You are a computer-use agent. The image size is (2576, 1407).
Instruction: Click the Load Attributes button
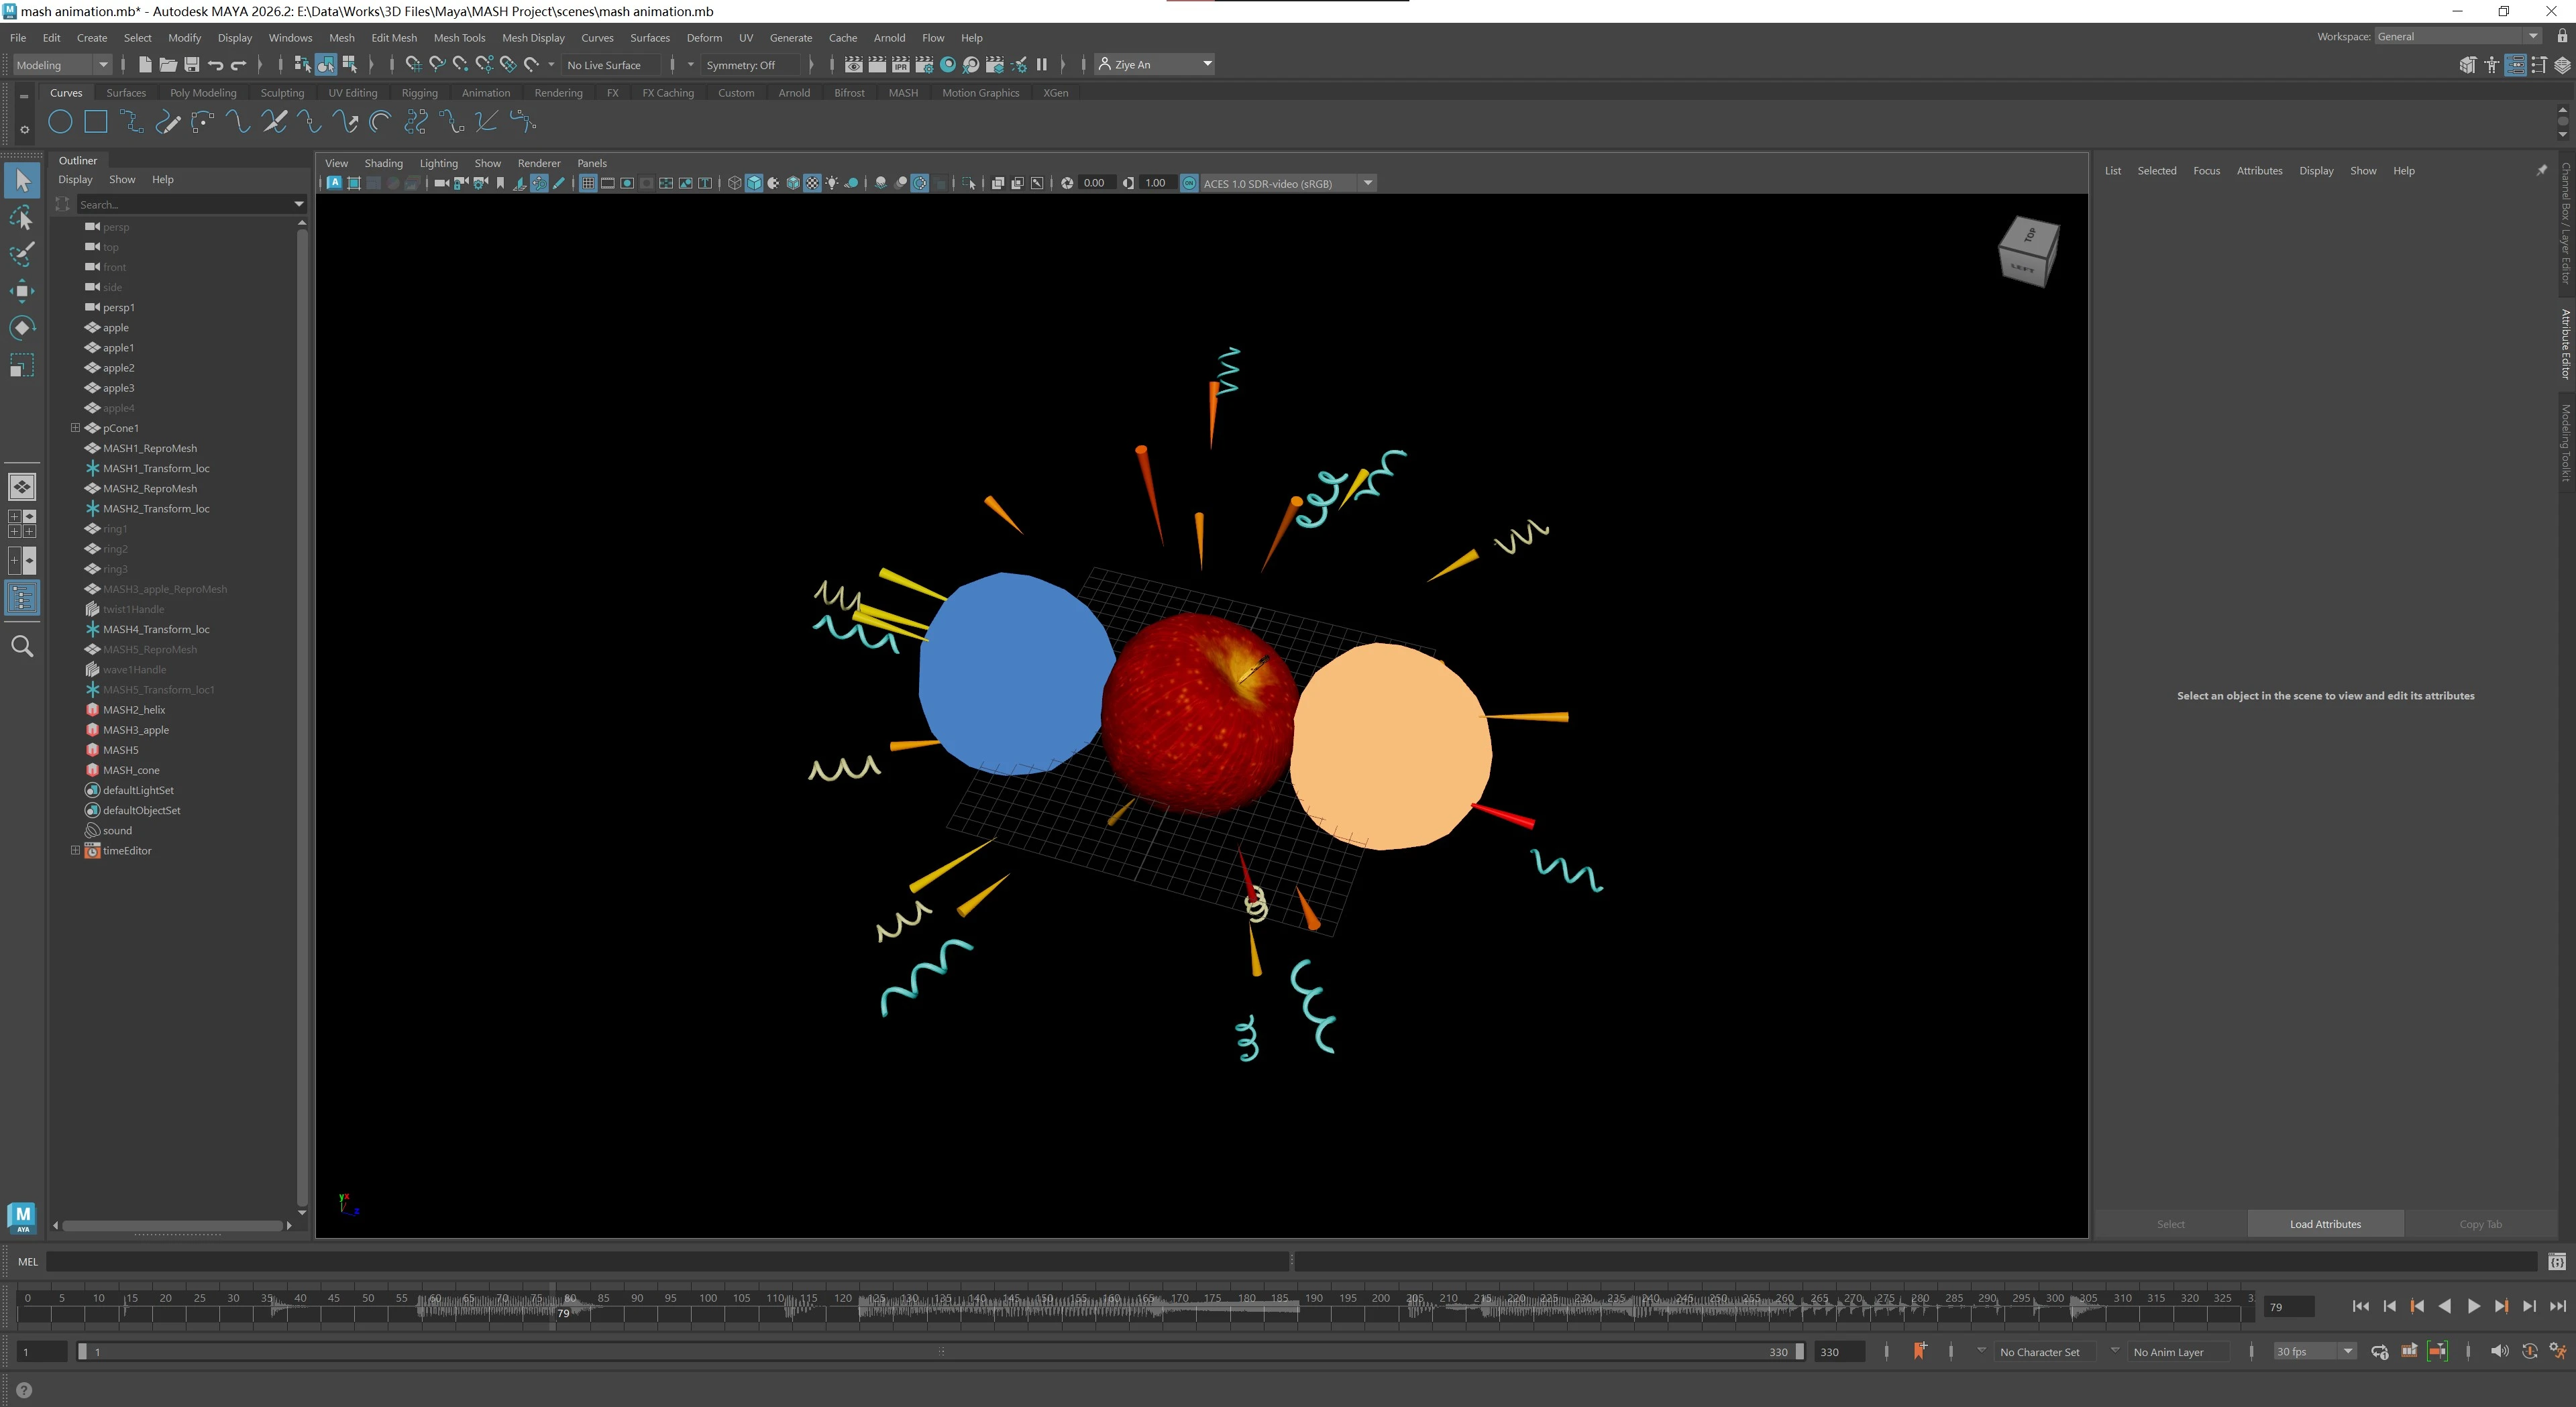2324,1224
